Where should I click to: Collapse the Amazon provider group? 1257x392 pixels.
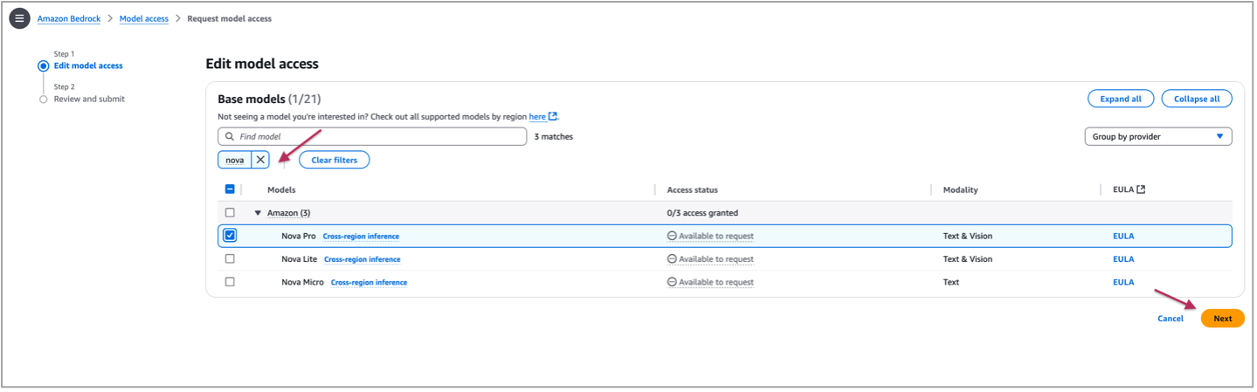(258, 213)
